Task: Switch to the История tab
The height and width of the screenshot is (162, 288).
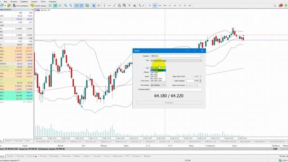Action: (x=20, y=156)
